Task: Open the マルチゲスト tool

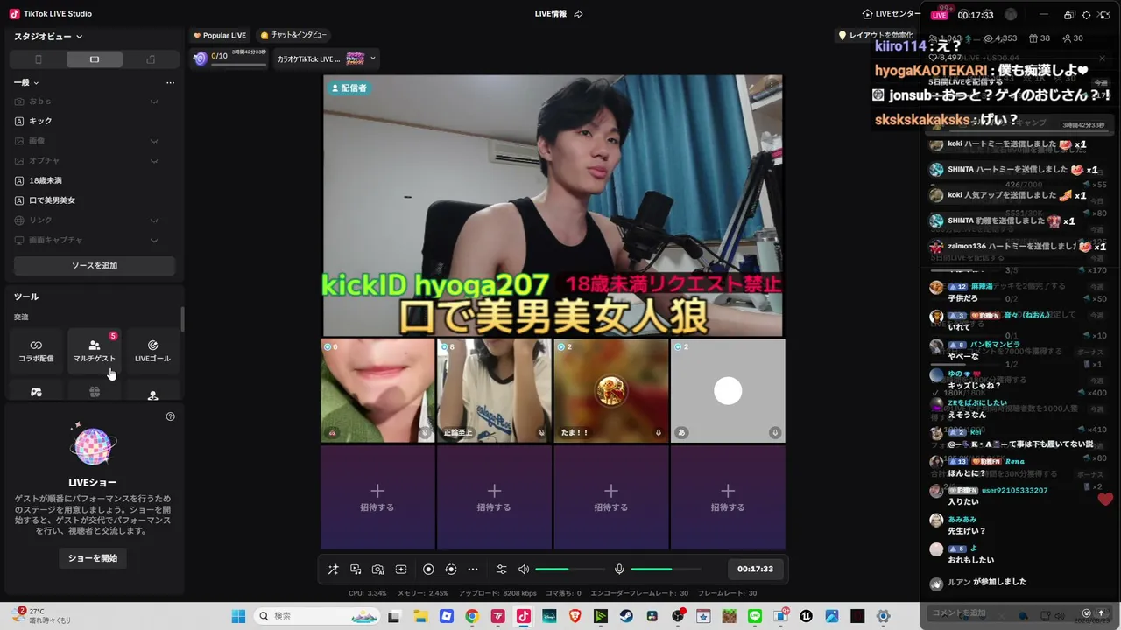Action: (95, 351)
